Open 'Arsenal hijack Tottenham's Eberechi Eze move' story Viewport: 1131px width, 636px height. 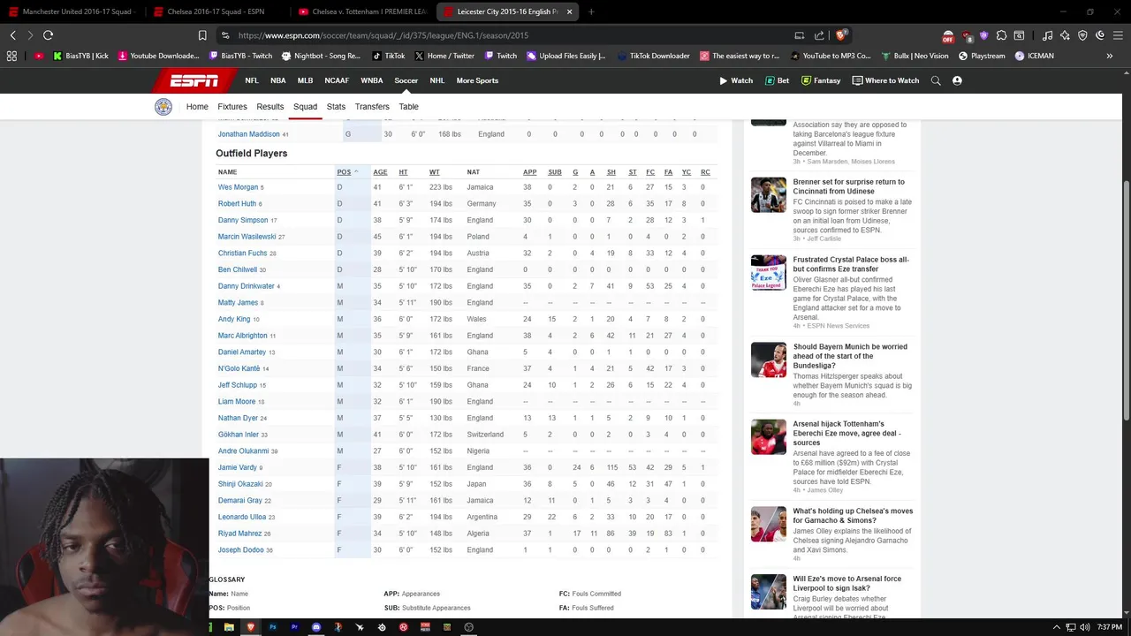click(847, 434)
